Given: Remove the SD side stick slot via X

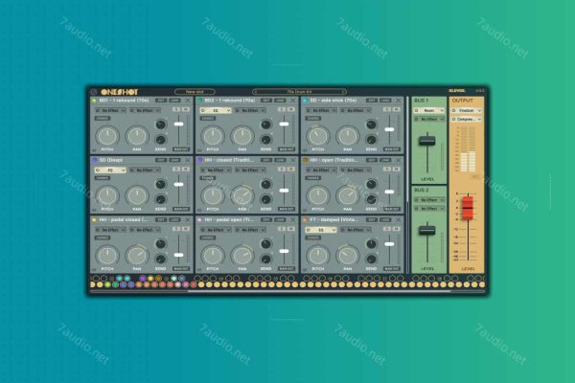Looking at the screenshot, I should (x=399, y=101).
